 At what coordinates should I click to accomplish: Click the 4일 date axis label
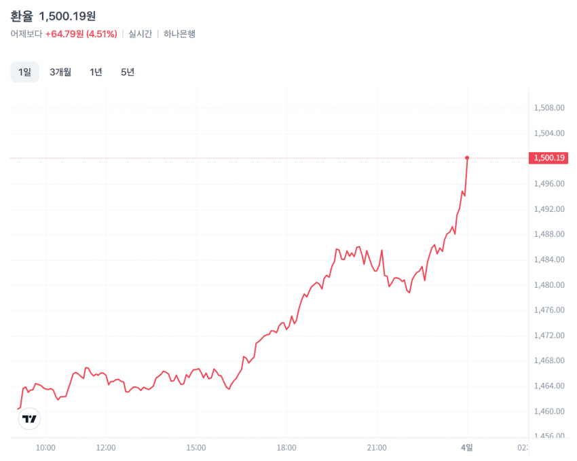pyautogui.click(x=467, y=448)
